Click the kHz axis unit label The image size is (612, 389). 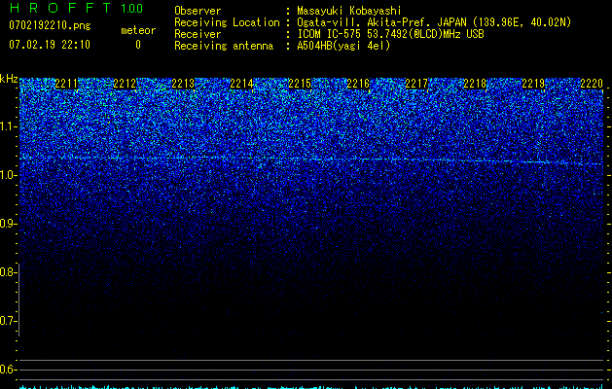pyautogui.click(x=9, y=79)
